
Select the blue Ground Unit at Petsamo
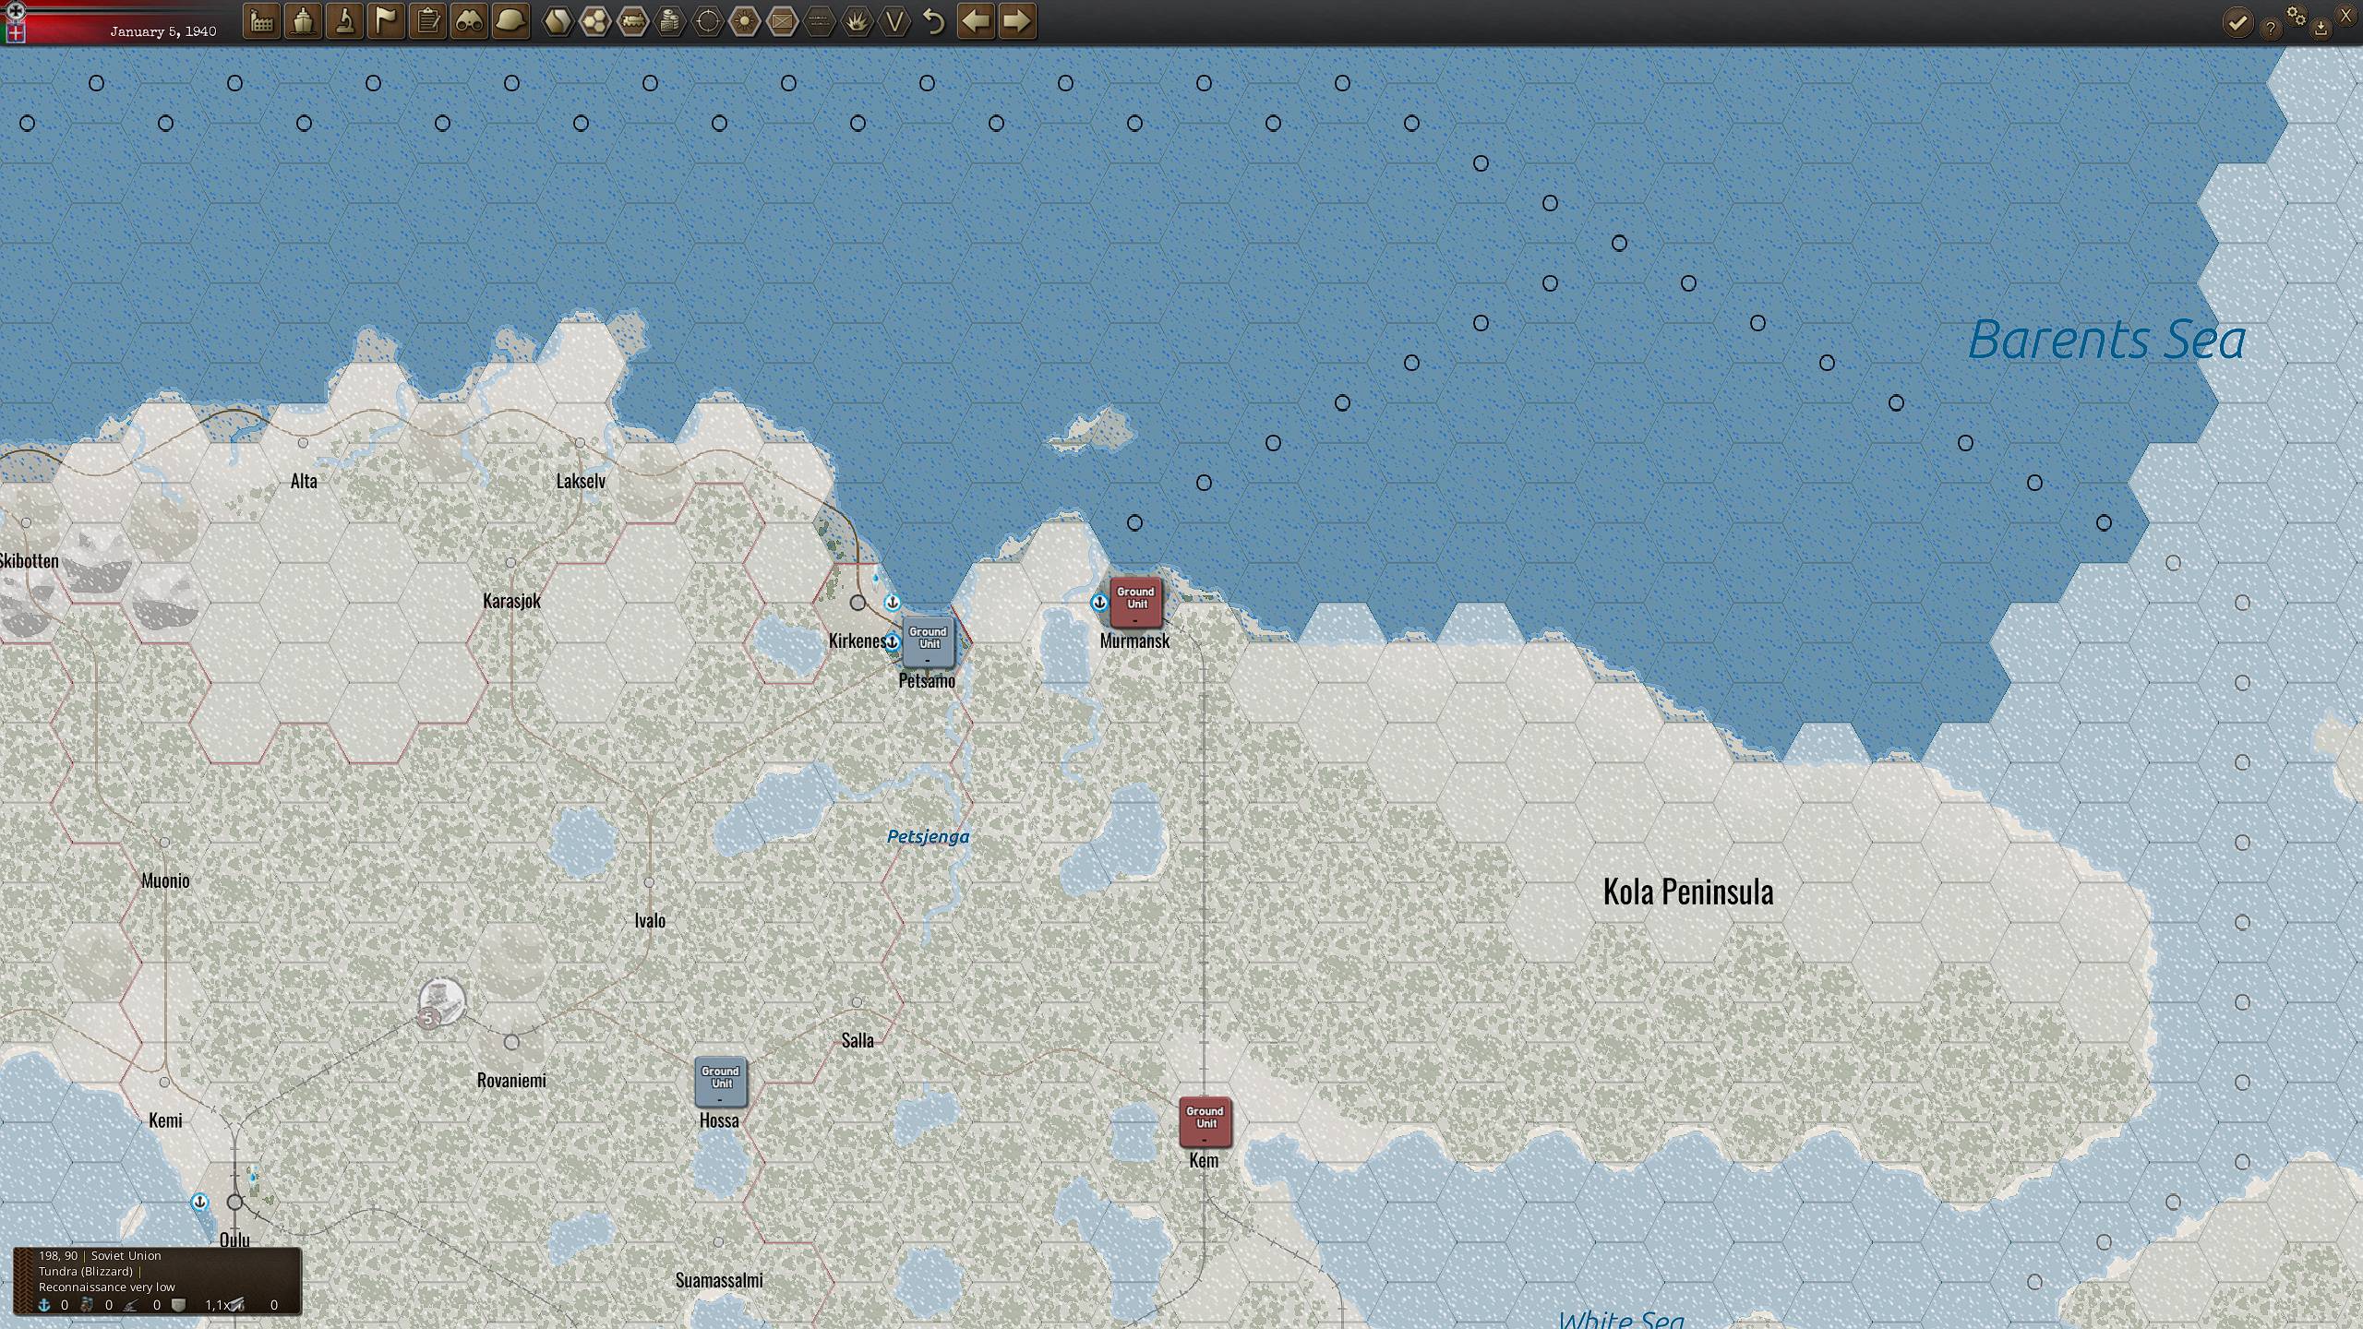coord(928,641)
